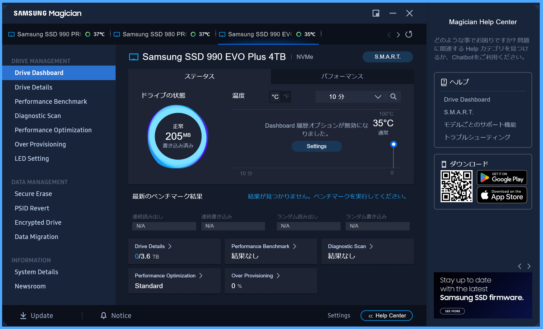Open Drive Dashboard help link

(467, 100)
